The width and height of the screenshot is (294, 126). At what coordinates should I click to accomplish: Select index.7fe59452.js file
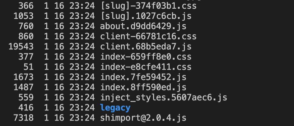[x=143, y=77]
